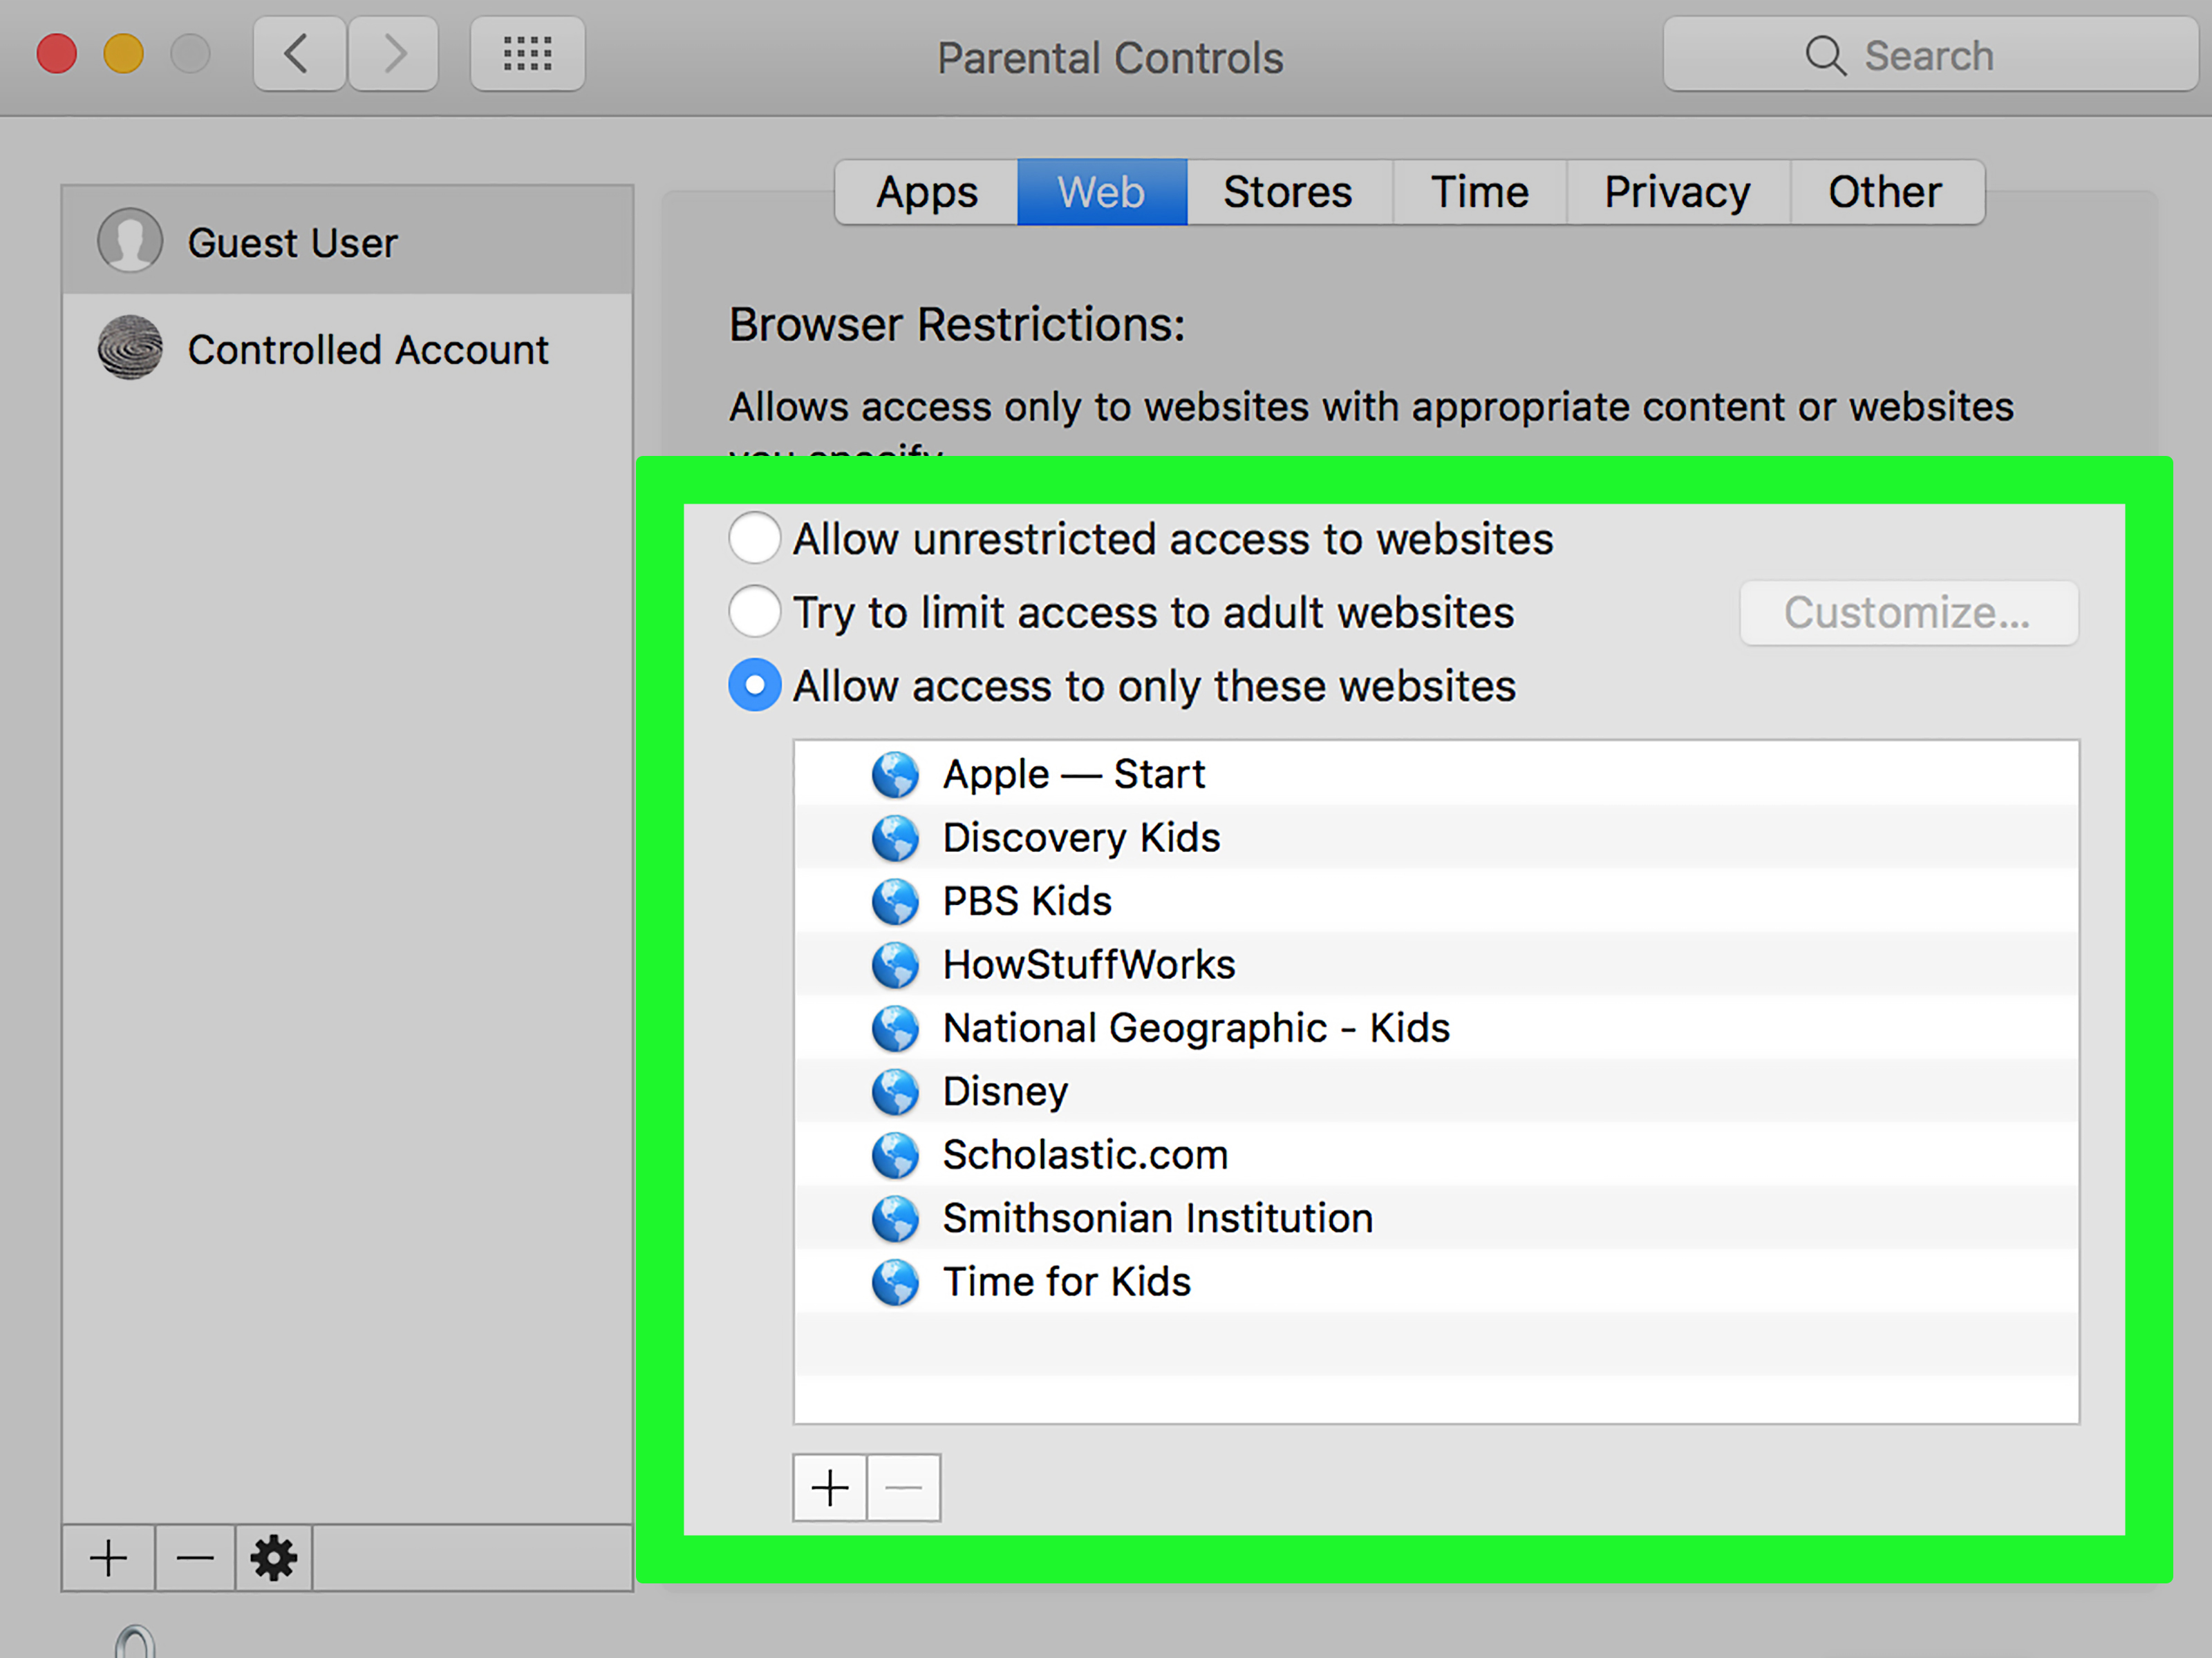
Task: Click the magnifying glass search icon
Action: coord(1825,55)
